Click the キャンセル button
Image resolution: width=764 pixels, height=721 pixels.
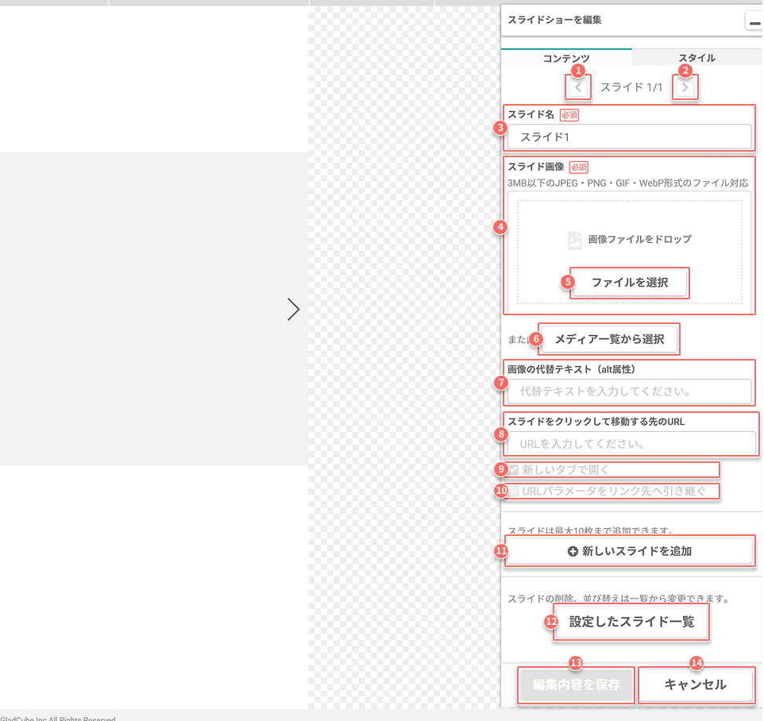click(696, 684)
